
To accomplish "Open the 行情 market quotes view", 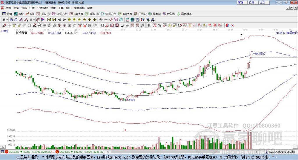I will 7,14.
